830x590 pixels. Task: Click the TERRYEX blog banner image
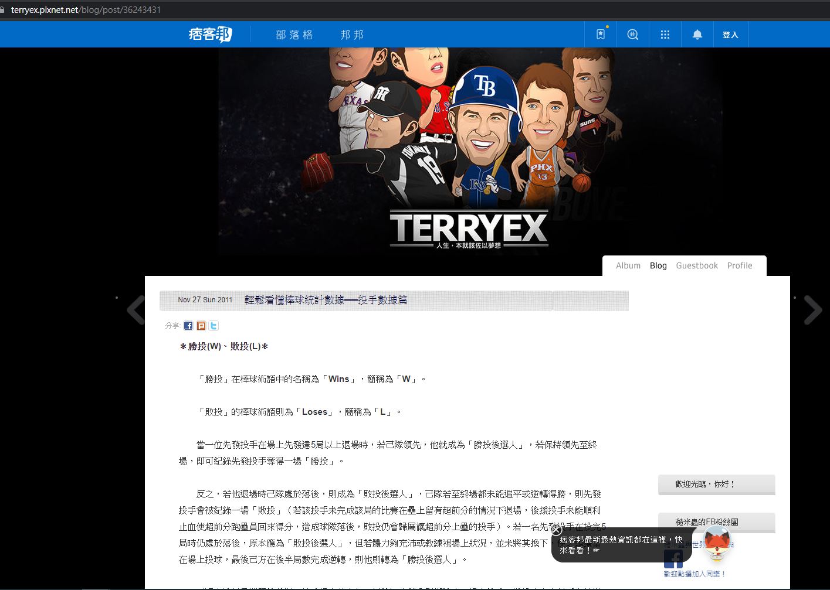(470, 151)
